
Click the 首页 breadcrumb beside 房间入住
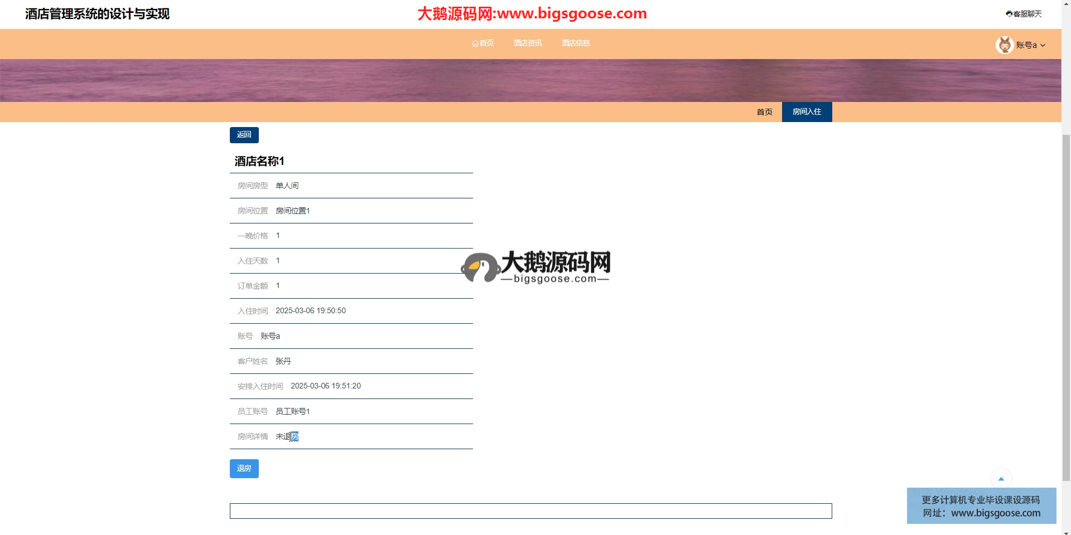[764, 112]
